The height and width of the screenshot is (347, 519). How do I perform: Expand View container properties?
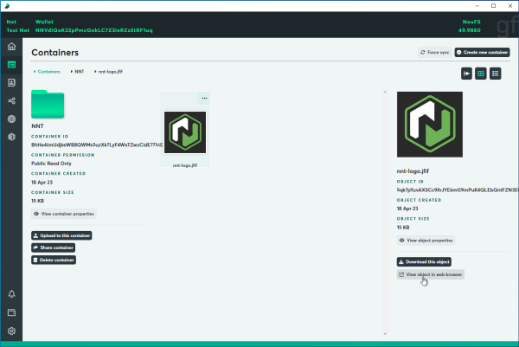tap(63, 213)
